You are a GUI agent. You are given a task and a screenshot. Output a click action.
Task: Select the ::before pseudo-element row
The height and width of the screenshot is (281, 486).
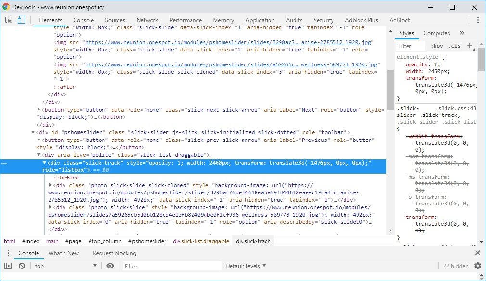(66, 178)
